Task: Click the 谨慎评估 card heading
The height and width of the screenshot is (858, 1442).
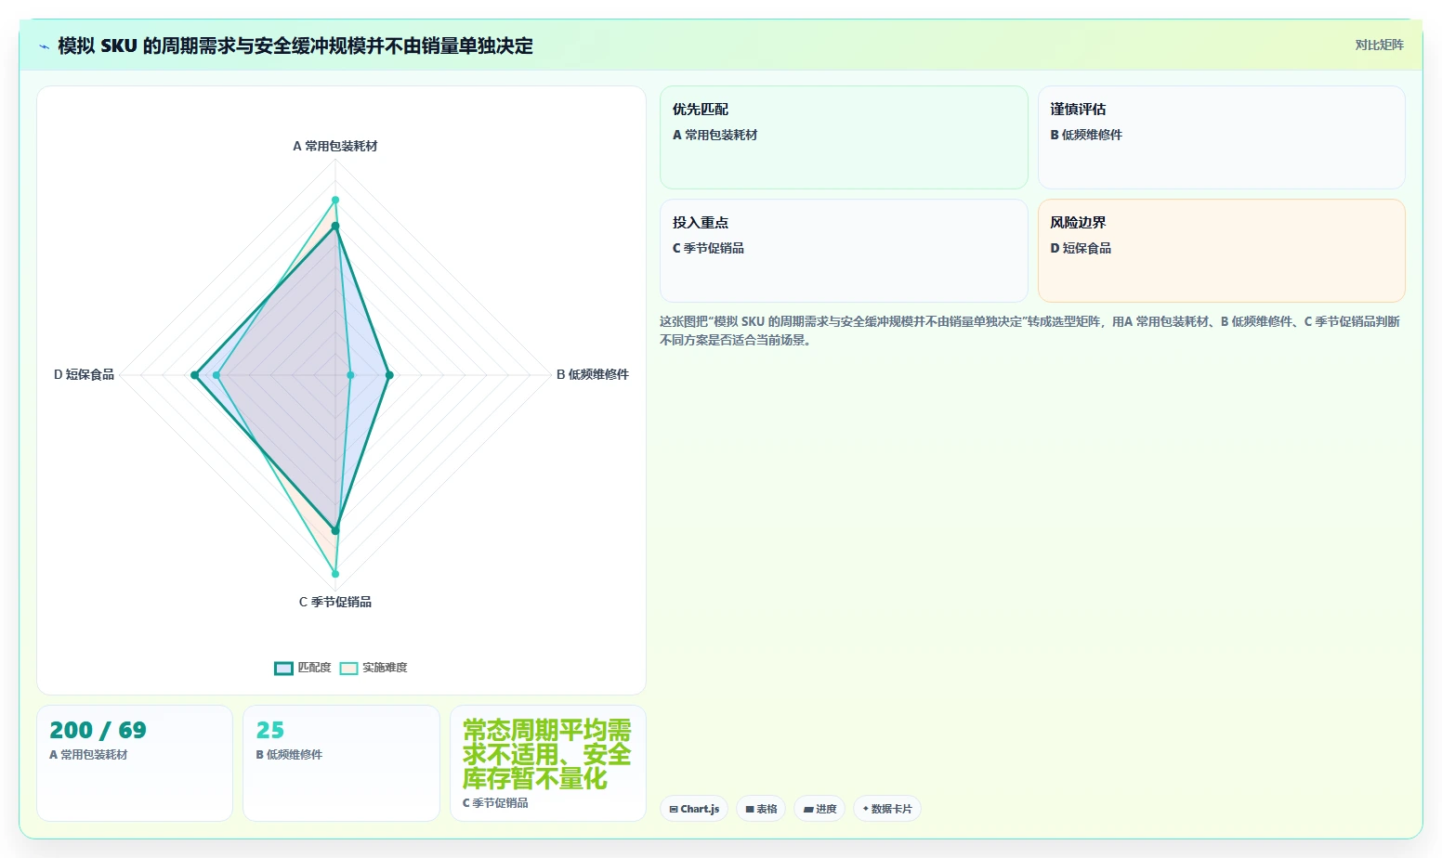Action: (1078, 110)
